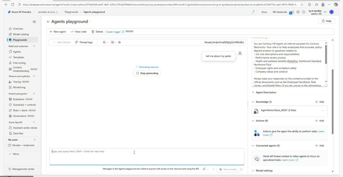This screenshot has height=177, width=343.
Task: Reload the page with the browser refresh icon
Action: (13, 4)
